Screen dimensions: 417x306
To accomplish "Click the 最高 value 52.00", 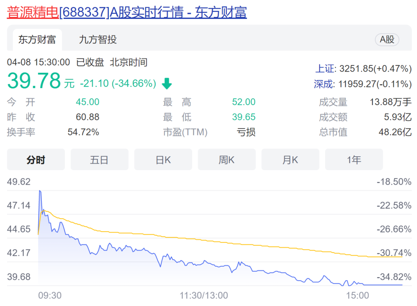I will pyautogui.click(x=244, y=102).
